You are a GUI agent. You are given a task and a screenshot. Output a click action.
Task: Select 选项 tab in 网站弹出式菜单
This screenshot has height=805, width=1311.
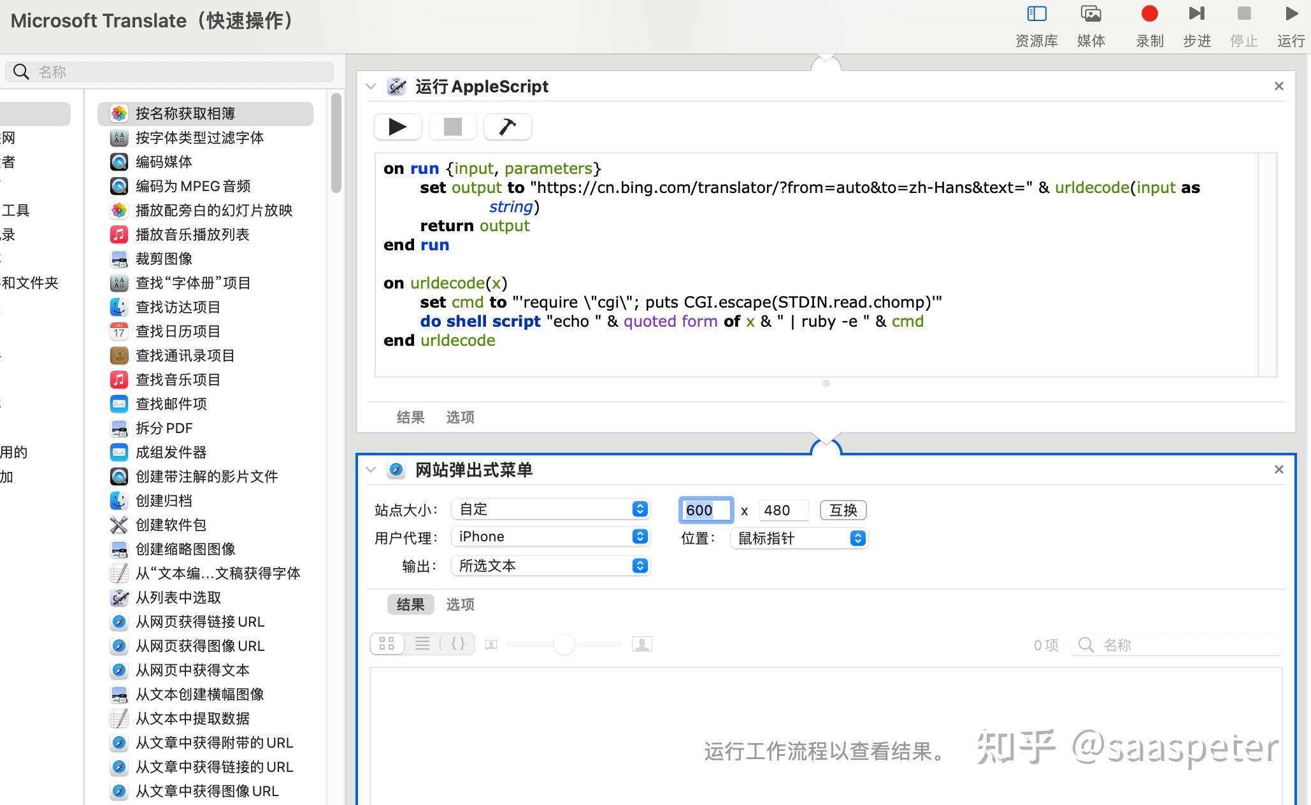coord(460,604)
